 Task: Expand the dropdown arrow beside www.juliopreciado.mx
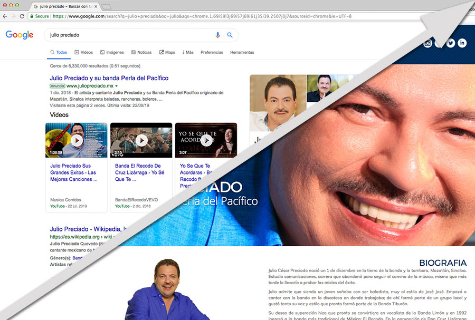[x=116, y=86]
